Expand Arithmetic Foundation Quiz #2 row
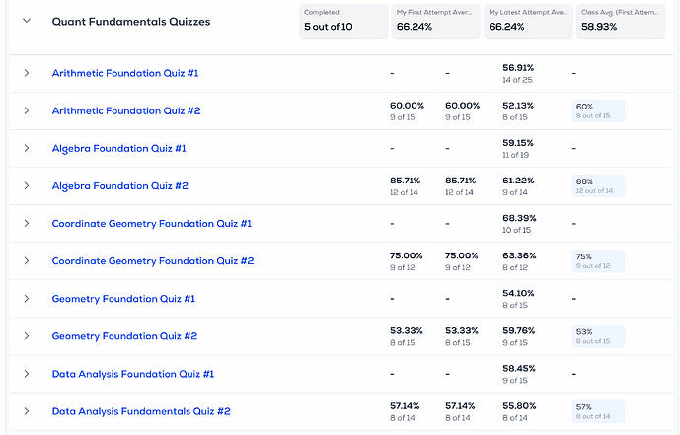This screenshot has height=435, width=680. (27, 111)
